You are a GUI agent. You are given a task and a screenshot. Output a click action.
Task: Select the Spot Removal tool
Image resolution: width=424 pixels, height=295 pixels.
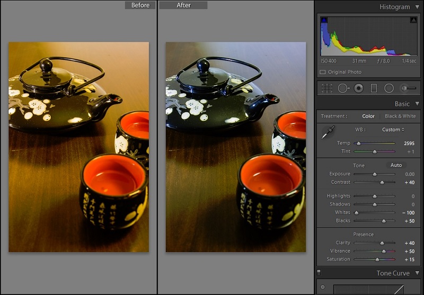click(342, 88)
